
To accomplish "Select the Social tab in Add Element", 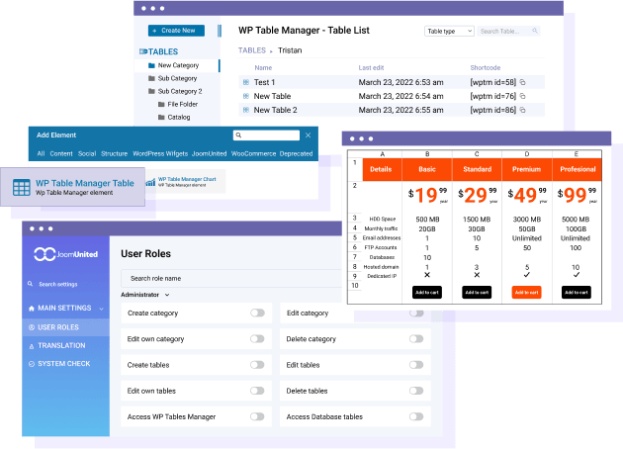I will pyautogui.click(x=87, y=153).
